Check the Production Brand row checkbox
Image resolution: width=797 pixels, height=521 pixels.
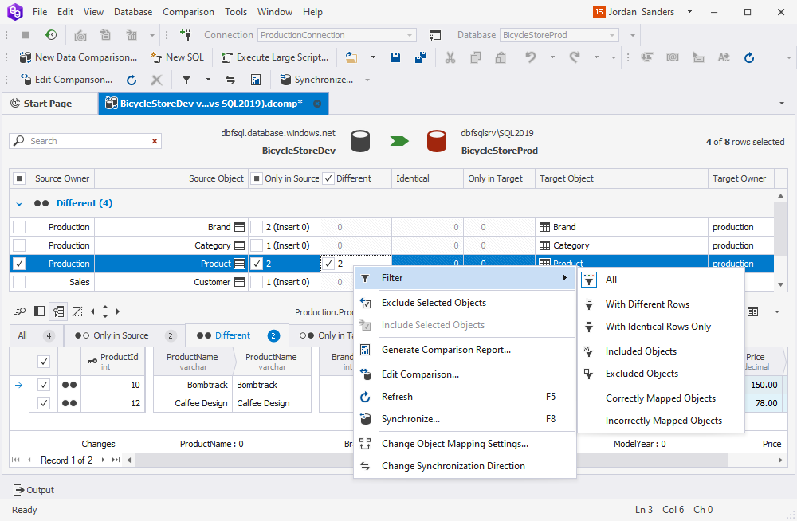(x=19, y=227)
